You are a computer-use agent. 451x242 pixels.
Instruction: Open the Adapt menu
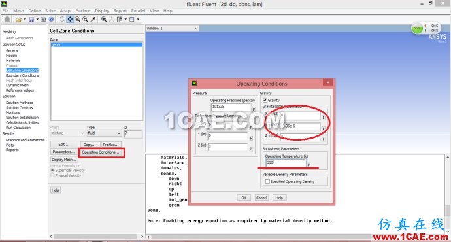(x=65, y=10)
